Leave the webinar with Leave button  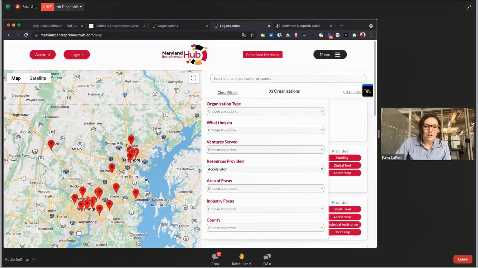462,259
